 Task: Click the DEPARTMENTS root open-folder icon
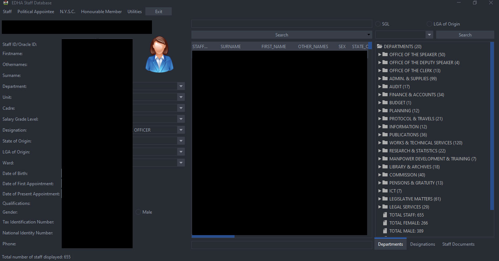380,47
